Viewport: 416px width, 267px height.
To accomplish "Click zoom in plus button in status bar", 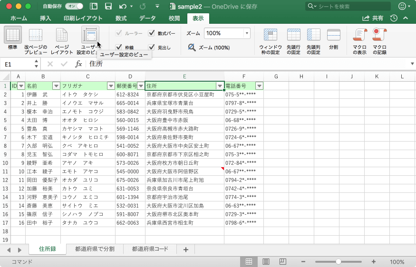I will (x=374, y=262).
